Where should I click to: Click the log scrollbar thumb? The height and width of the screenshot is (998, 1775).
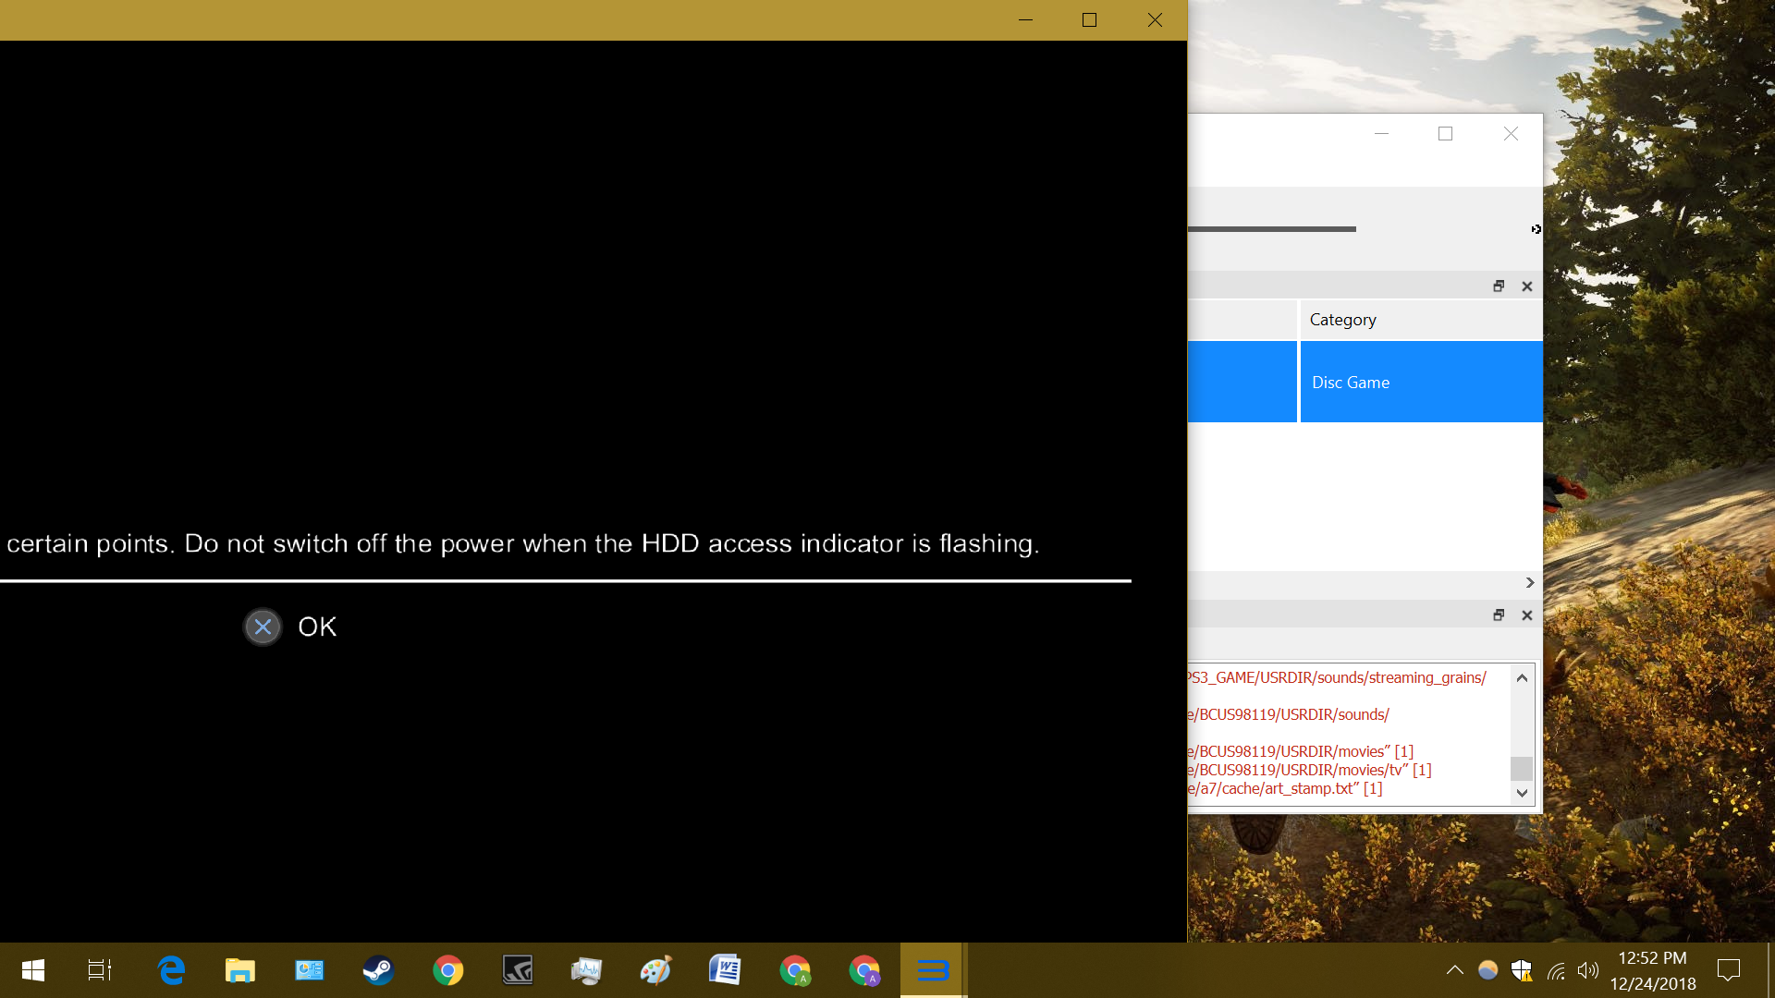[1521, 768]
